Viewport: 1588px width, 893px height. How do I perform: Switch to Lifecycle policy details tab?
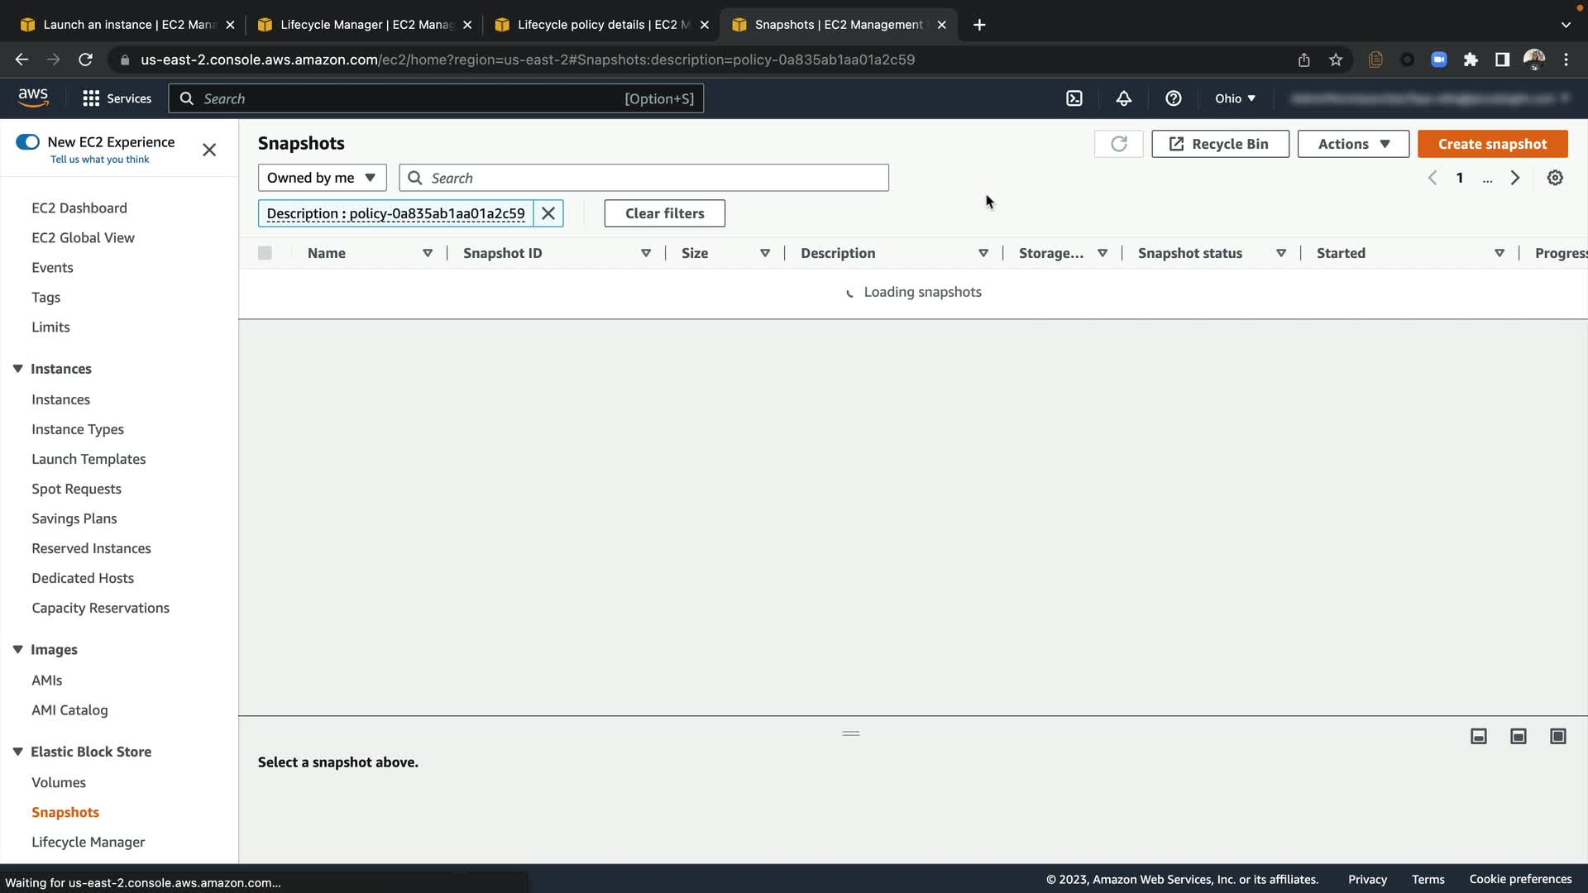602,25
